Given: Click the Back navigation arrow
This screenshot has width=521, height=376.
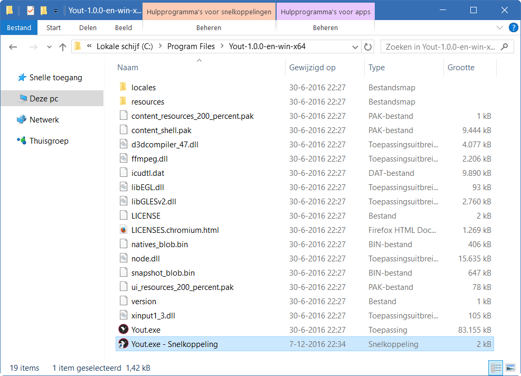Looking at the screenshot, I should click(x=13, y=47).
